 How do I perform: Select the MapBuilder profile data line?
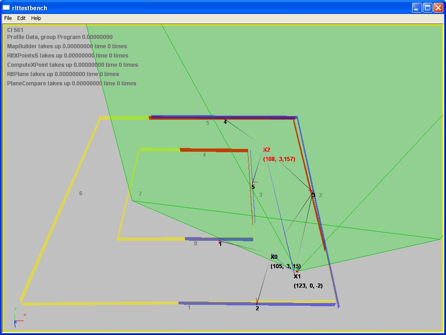click(x=67, y=46)
